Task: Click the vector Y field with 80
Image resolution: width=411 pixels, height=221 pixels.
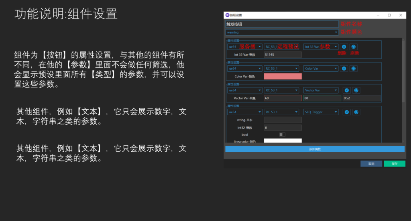Action: (x=322, y=98)
